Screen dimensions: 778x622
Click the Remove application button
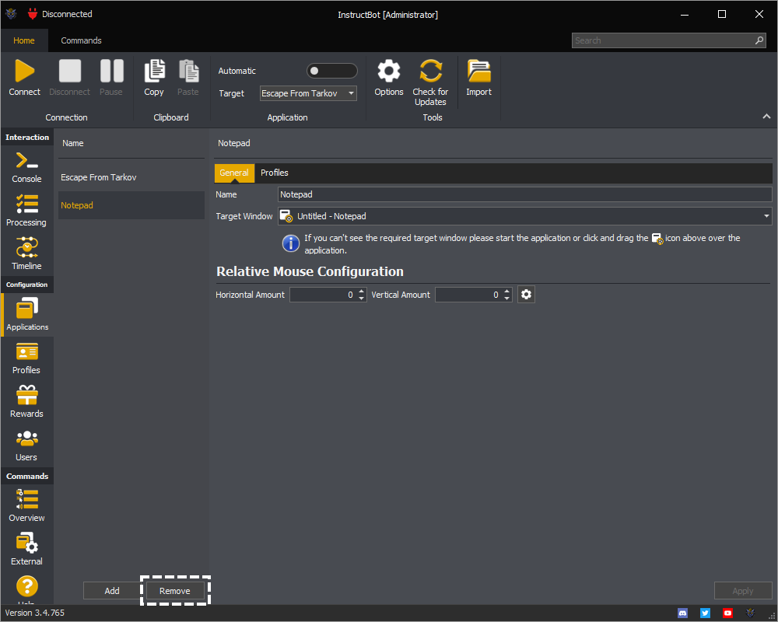click(174, 591)
